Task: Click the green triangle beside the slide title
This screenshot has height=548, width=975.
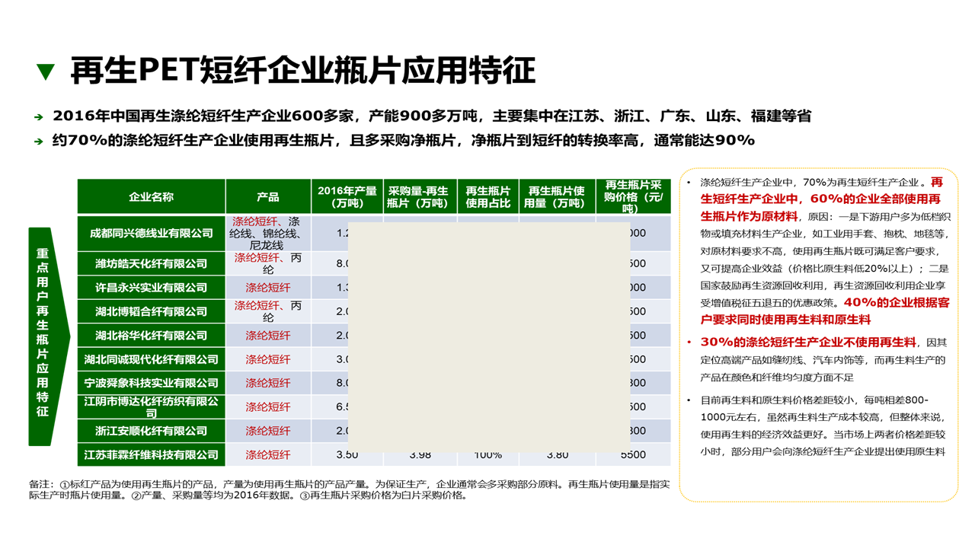Action: [46, 72]
